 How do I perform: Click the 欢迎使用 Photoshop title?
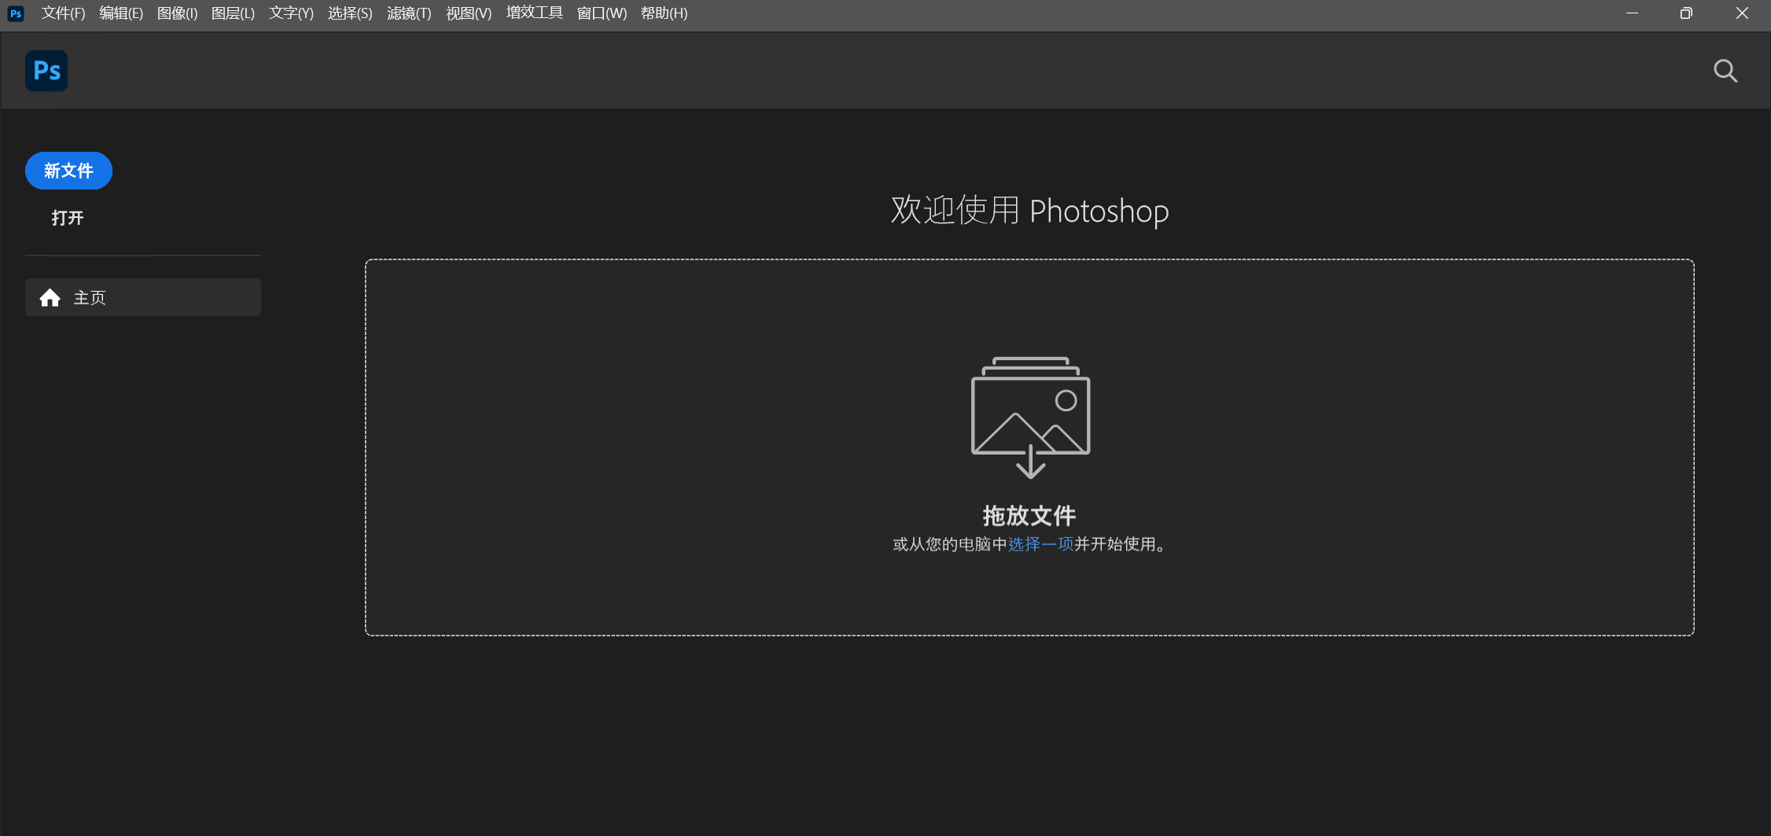pos(1029,211)
